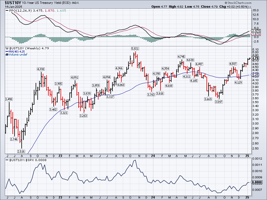Click current price tag 4.79 on right axis
Image resolution: width=267 pixels, height=200 pixels.
(255, 58)
